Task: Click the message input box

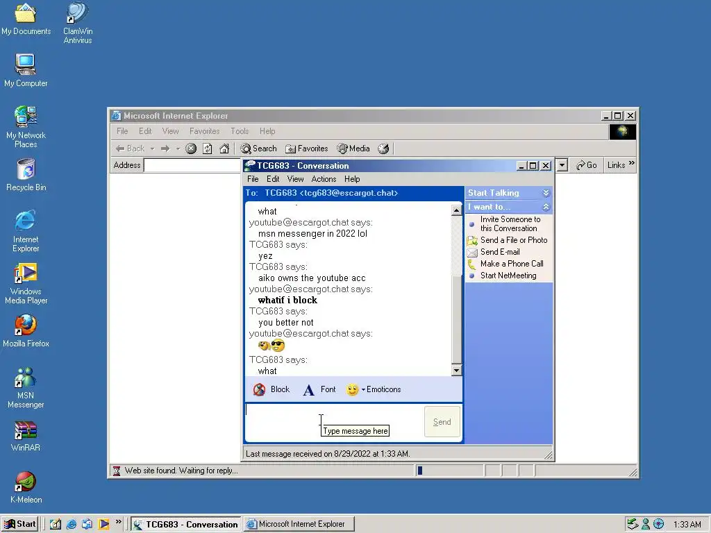Action: tap(334, 423)
